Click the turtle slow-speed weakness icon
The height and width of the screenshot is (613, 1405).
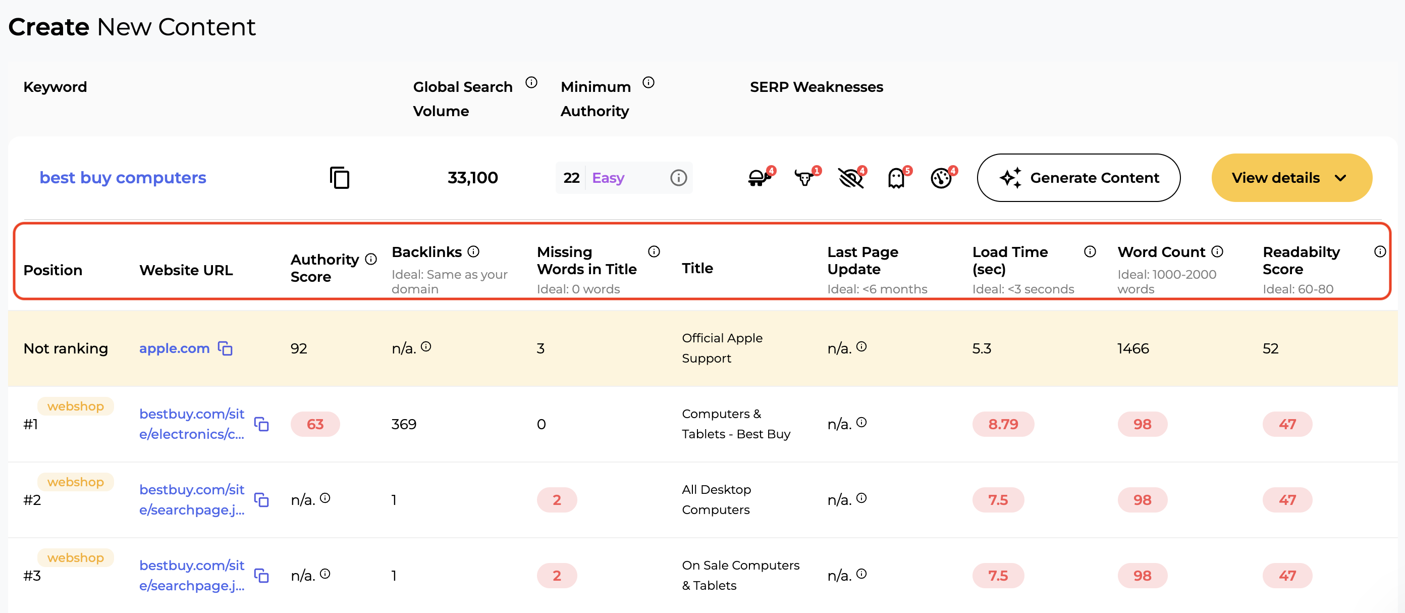point(758,178)
